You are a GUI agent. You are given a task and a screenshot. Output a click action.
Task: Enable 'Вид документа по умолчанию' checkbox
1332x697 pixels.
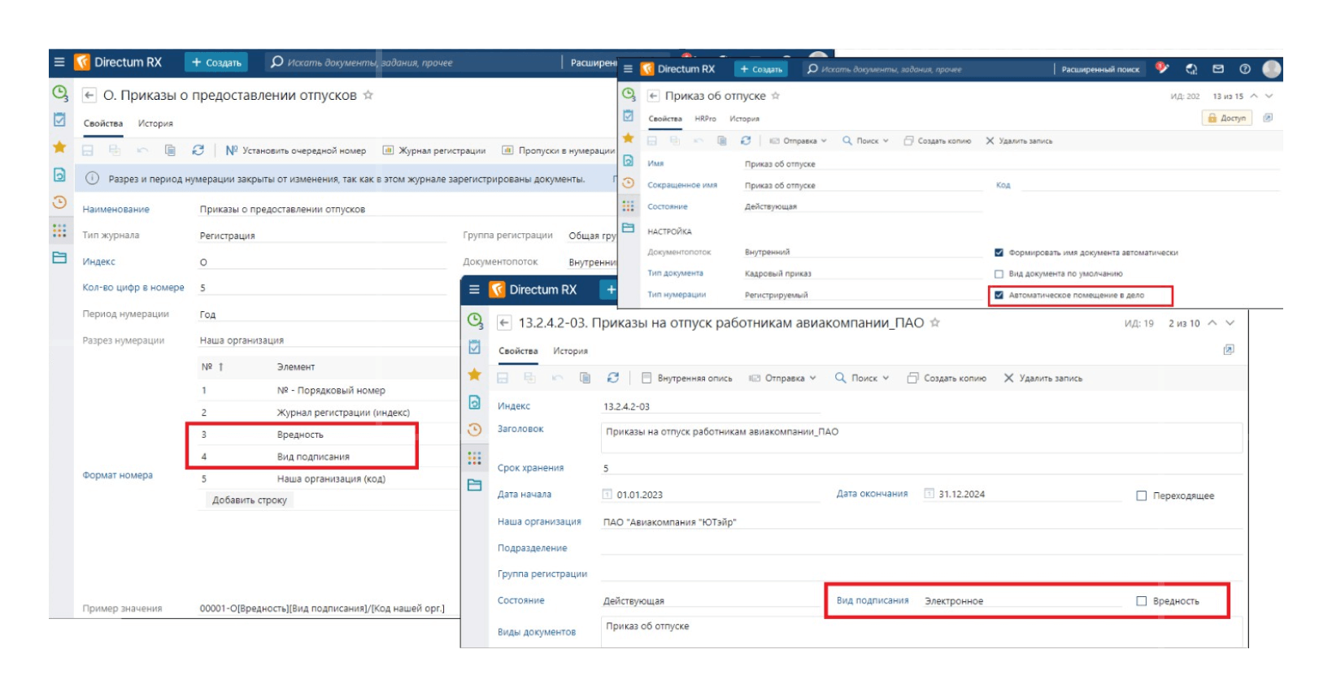999,274
